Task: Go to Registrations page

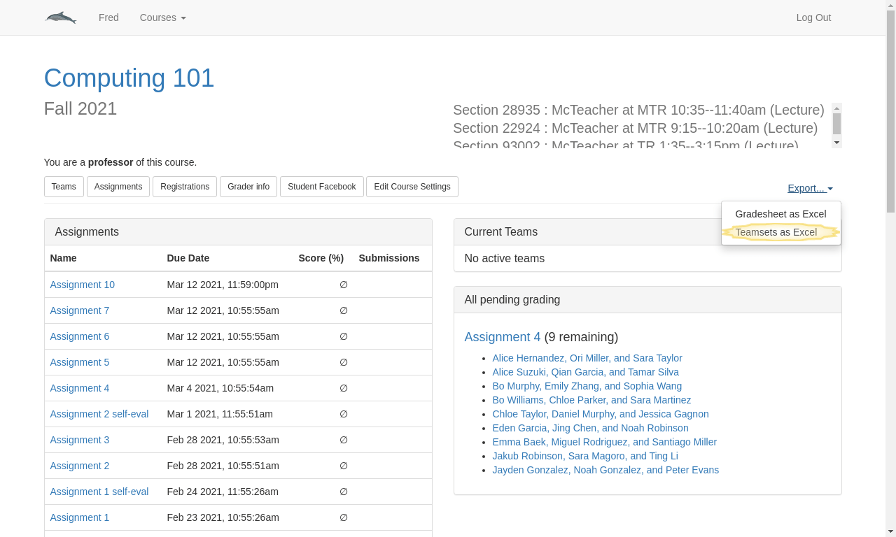Action: click(x=185, y=187)
